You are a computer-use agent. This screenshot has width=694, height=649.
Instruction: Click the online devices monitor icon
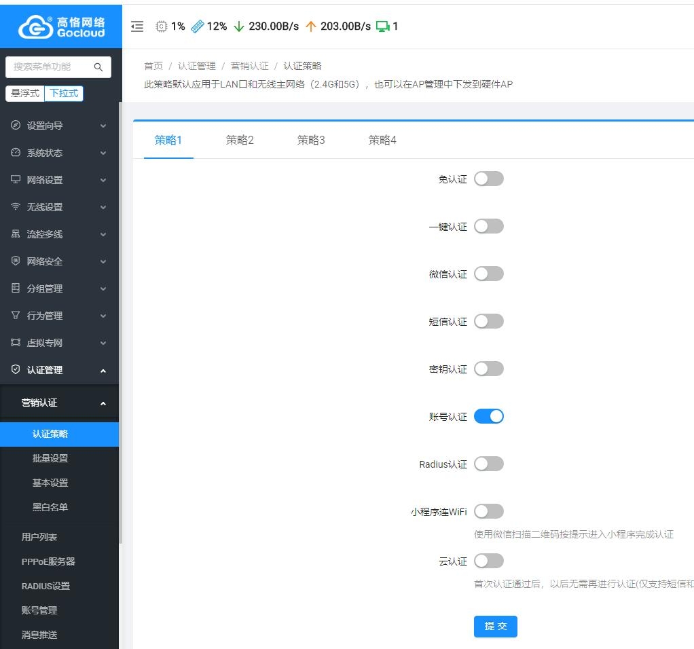382,26
